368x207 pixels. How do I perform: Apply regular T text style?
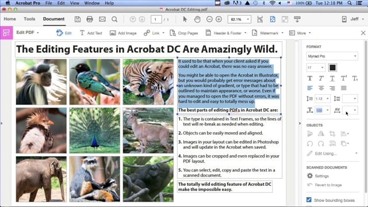point(310,78)
